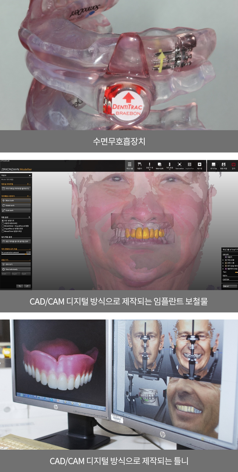The height and width of the screenshot is (472, 238).
Task: Collapse the 마법사 wizard panel arrow
Action: tap(30, 175)
